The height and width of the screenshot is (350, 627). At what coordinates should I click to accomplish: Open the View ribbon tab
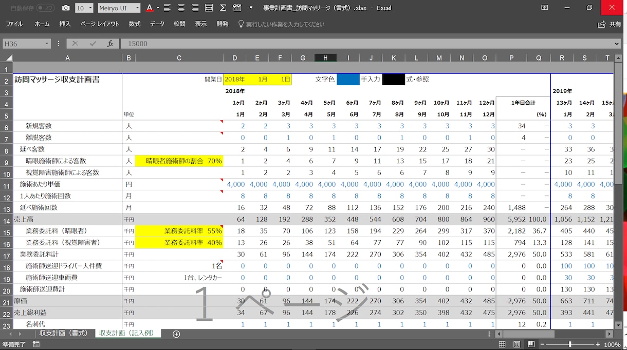click(x=201, y=24)
